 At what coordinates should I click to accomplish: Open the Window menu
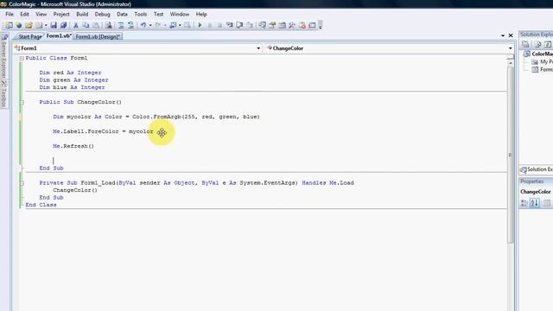coord(180,14)
